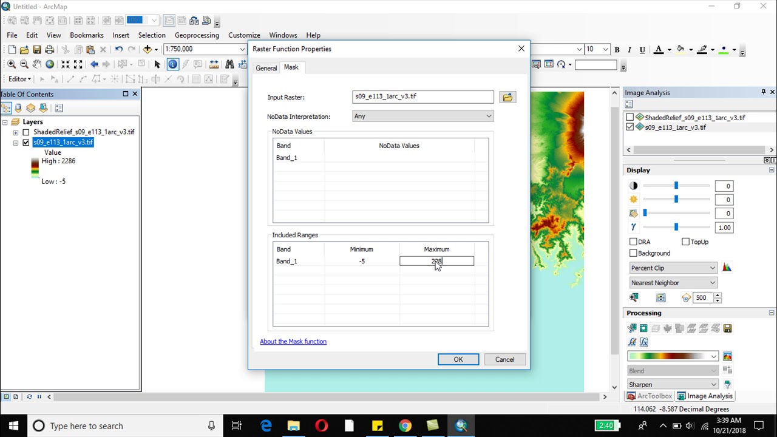Open Table Of Contents Options icon
The height and width of the screenshot is (437, 777).
(x=59, y=108)
